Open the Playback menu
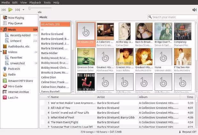This screenshot has width=198, height=135. 35,3
